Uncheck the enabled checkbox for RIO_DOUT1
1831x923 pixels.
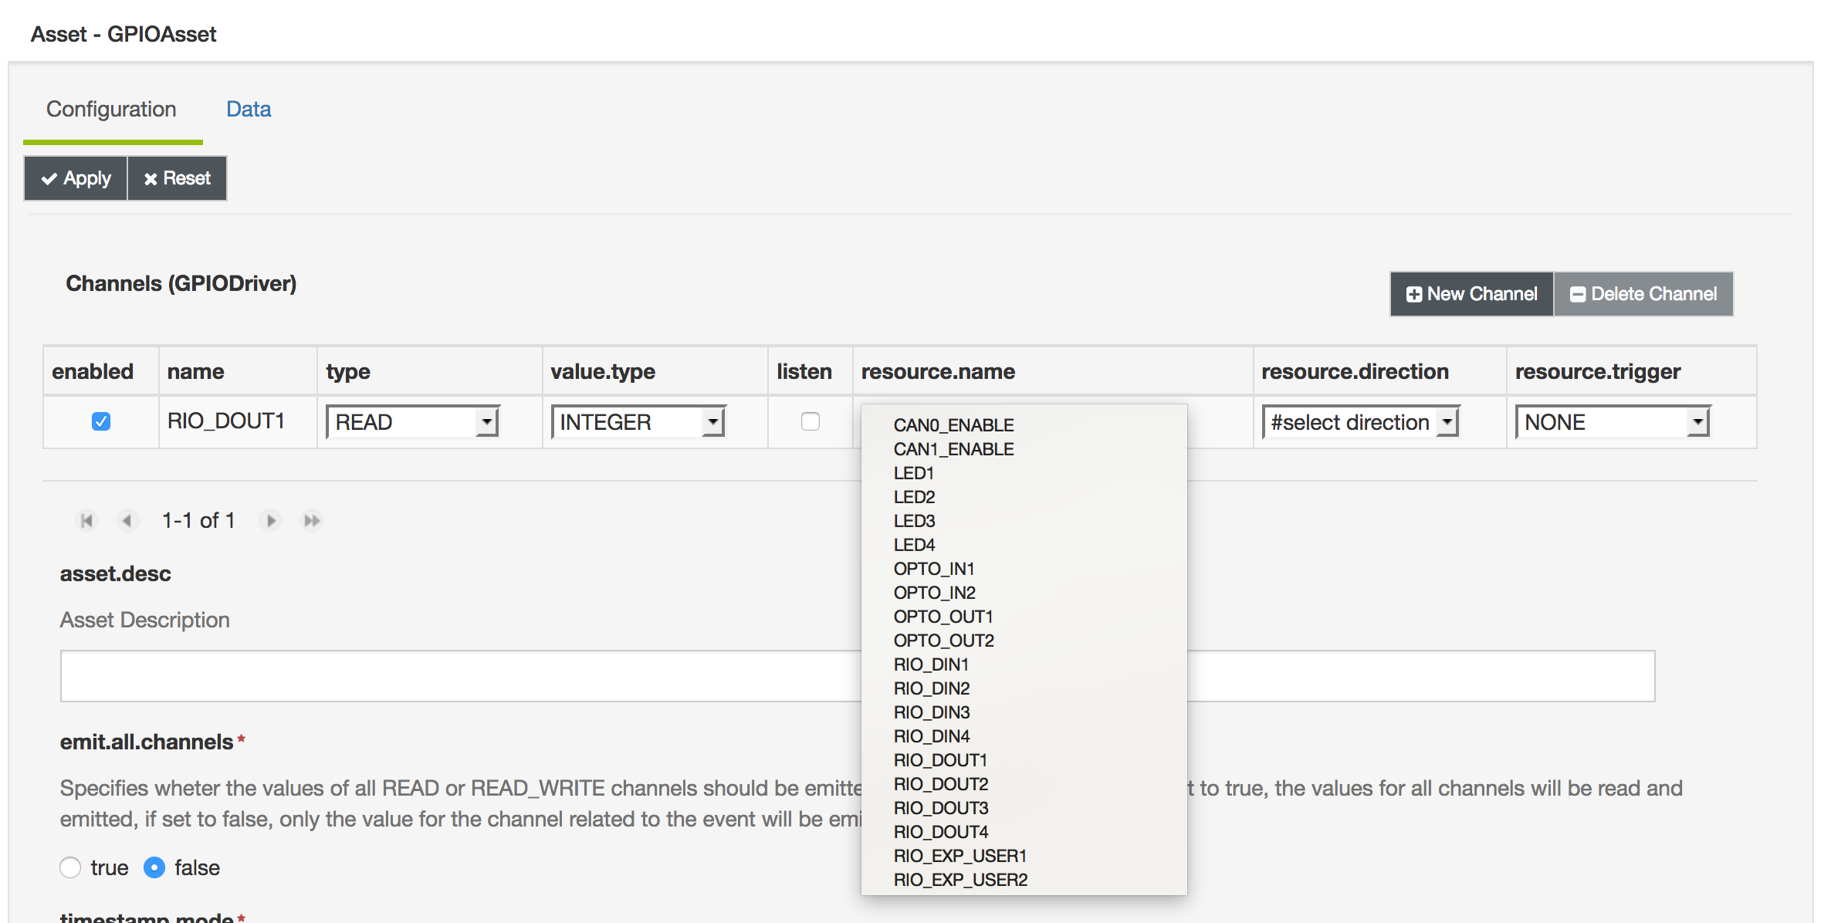pos(101,421)
